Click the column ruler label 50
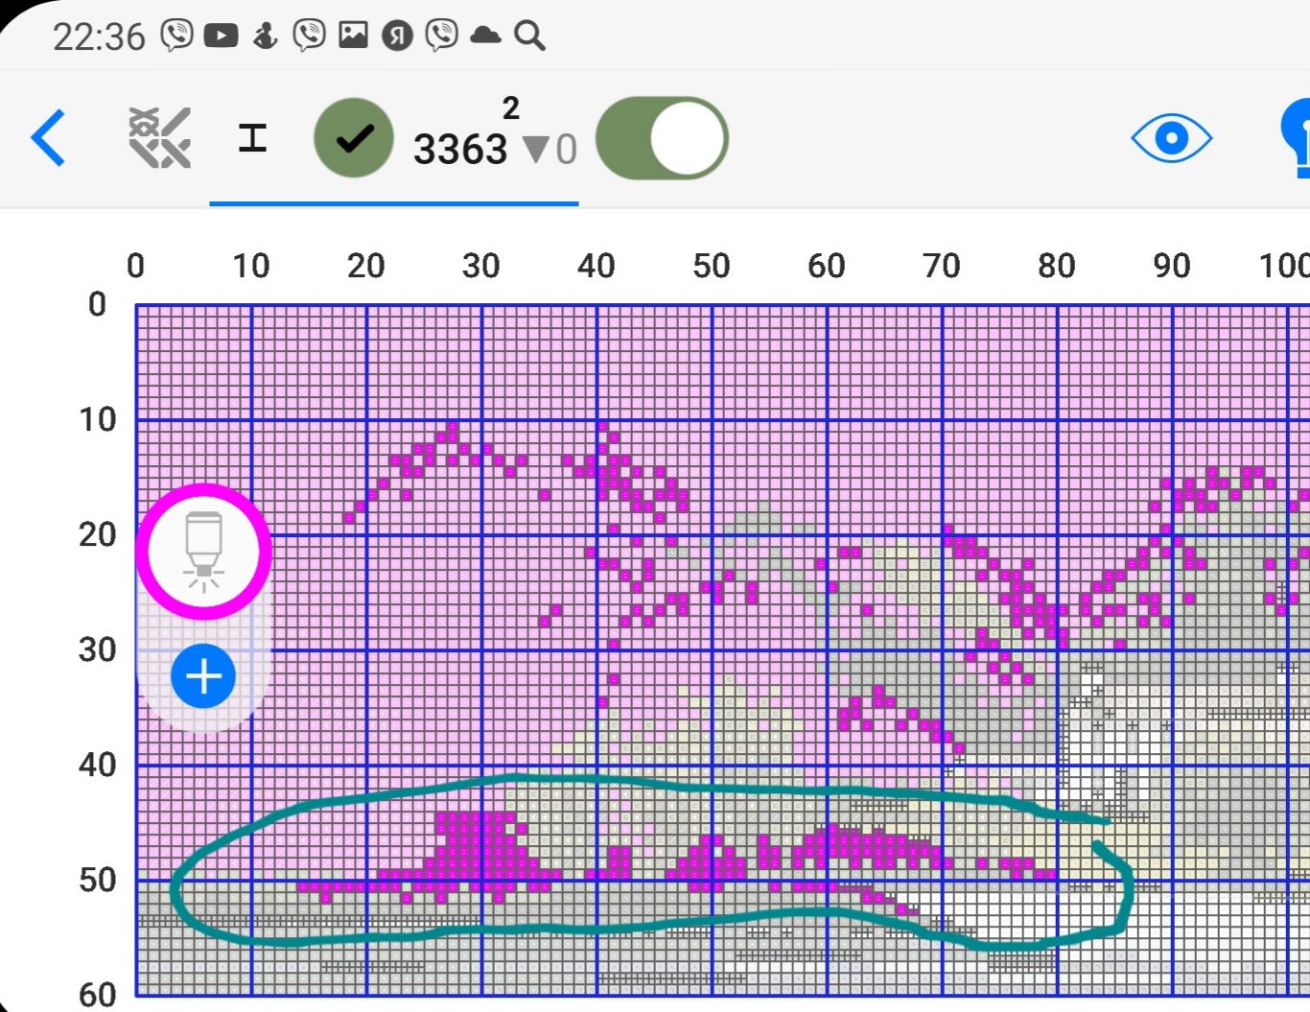 click(x=711, y=266)
